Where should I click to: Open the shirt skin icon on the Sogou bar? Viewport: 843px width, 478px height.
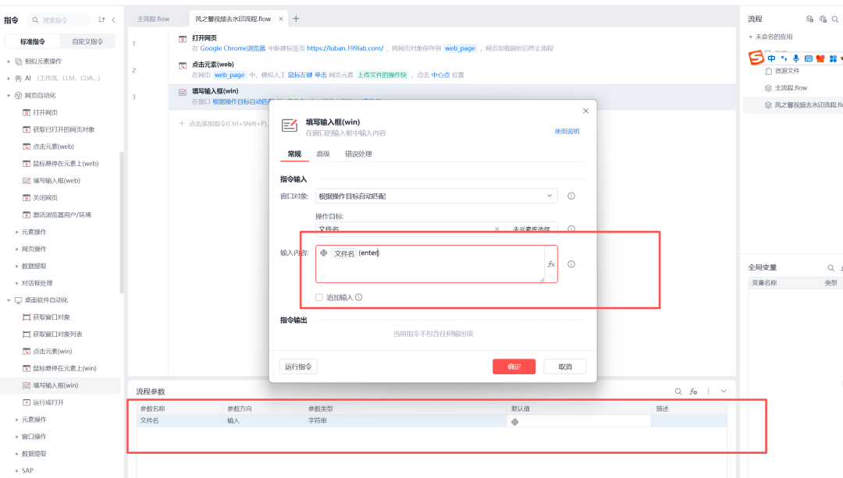click(x=820, y=58)
